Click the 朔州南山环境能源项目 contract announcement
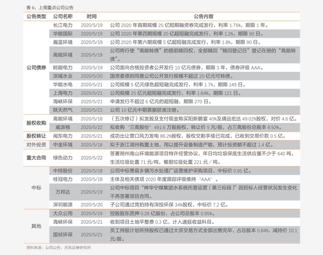Image resolution: width=323 pixels, height=255 pixels. click(x=202, y=158)
